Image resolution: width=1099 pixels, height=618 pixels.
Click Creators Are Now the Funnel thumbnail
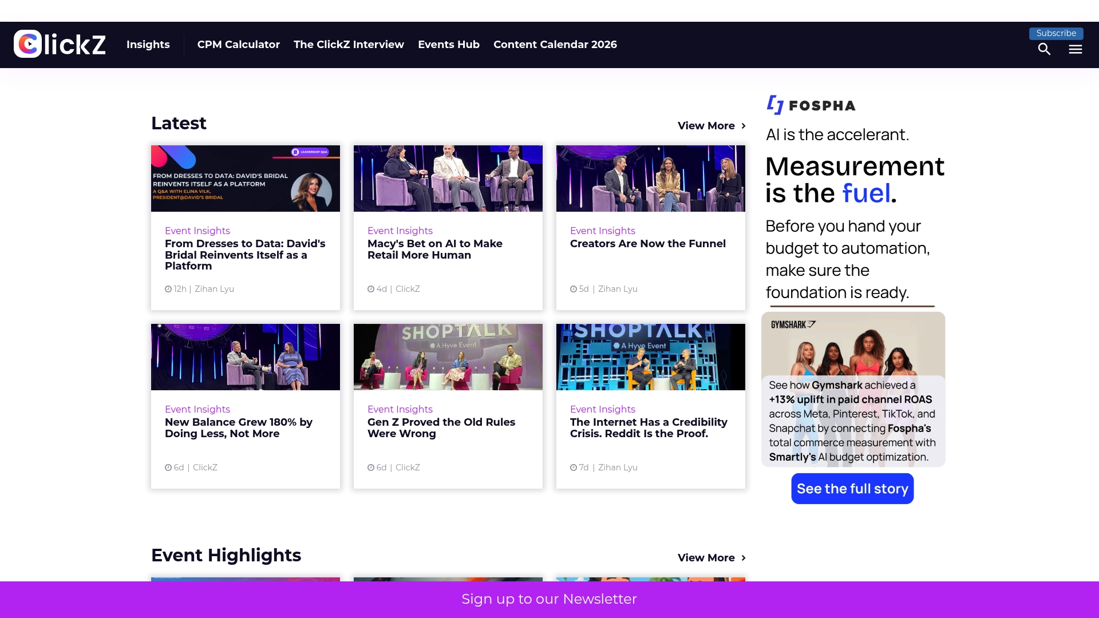pos(651,179)
